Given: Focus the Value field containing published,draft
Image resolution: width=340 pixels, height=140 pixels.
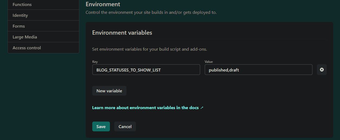Looking at the screenshot, I should tap(259, 70).
